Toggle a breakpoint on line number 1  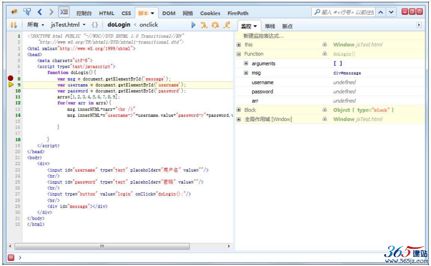[x=19, y=36]
